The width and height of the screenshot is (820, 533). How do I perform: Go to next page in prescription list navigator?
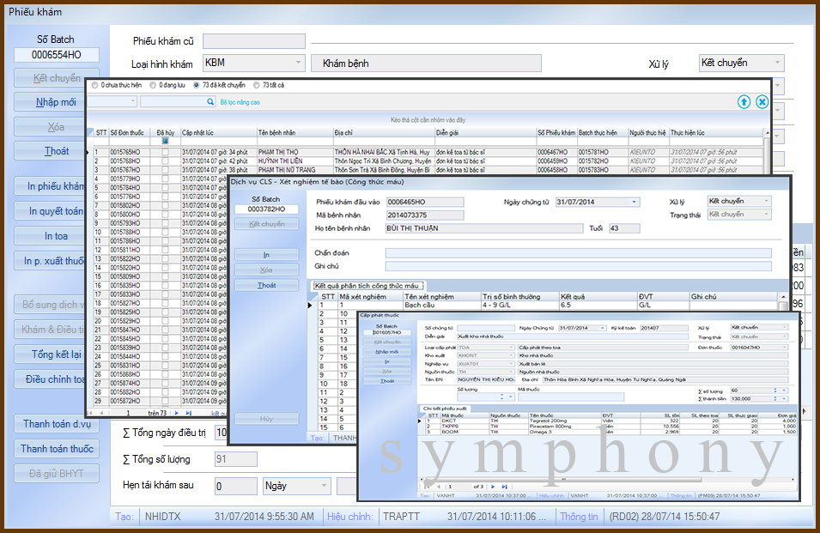click(x=176, y=413)
